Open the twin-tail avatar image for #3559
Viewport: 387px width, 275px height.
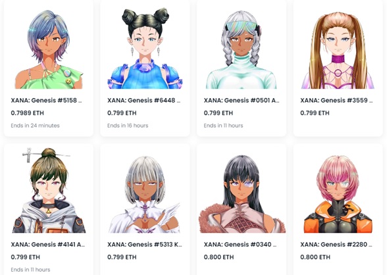click(338, 49)
